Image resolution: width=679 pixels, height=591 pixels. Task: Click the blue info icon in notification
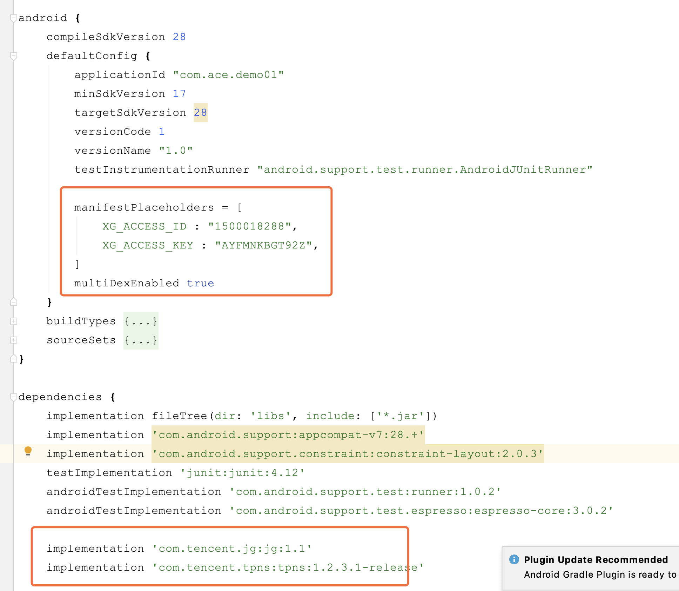[x=514, y=559]
